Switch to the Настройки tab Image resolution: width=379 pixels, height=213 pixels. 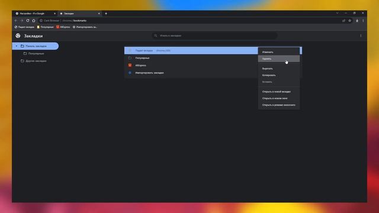pos(36,14)
